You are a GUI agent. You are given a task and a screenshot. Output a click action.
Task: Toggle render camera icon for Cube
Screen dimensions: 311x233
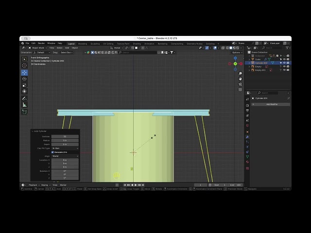pyautogui.click(x=288, y=59)
